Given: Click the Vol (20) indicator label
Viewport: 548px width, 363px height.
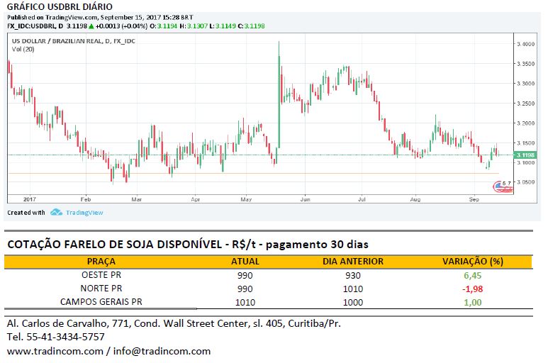Looking at the screenshot, I should pyautogui.click(x=23, y=49).
